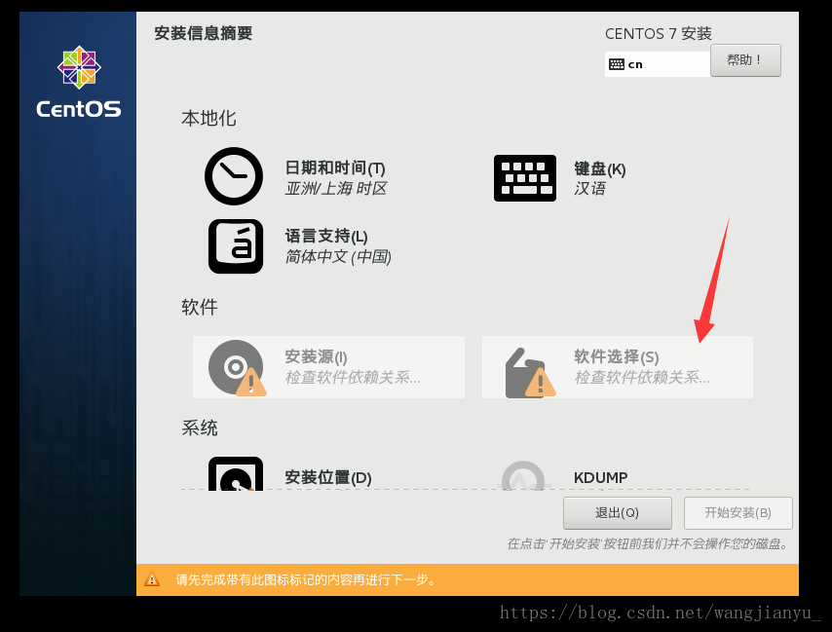Click the 帮助！ help button
Screen dimensions: 832x632
coord(745,60)
